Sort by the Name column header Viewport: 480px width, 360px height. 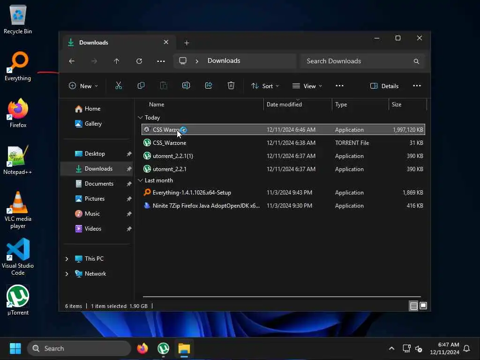pyautogui.click(x=157, y=105)
